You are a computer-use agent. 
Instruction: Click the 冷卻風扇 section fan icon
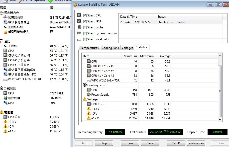1,88
